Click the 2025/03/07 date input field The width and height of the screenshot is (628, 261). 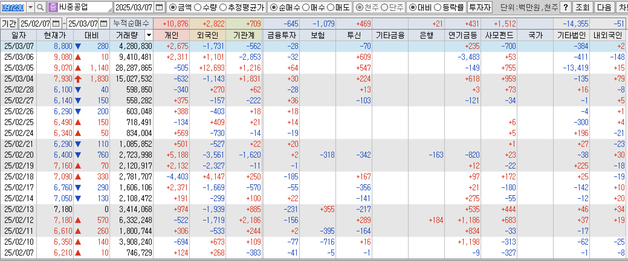pyautogui.click(x=134, y=7)
